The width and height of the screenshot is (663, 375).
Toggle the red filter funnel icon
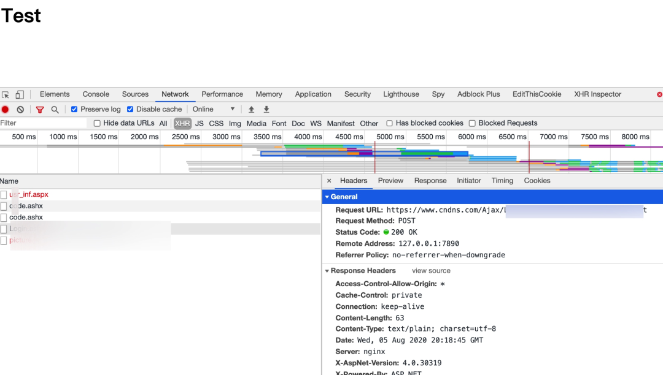pyautogui.click(x=40, y=110)
